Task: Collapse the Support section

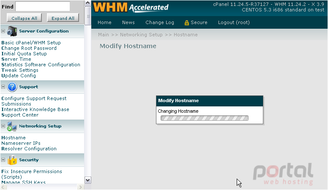Action: tap(3, 87)
